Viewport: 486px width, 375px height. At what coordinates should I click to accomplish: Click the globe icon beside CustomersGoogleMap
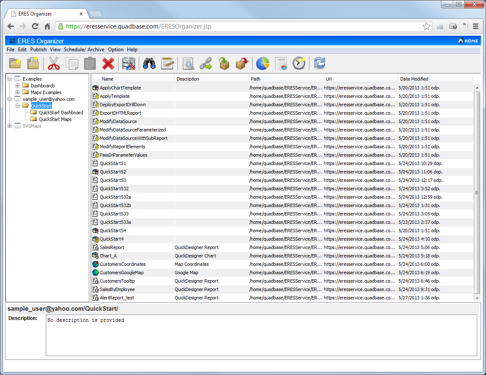pyautogui.click(x=95, y=273)
